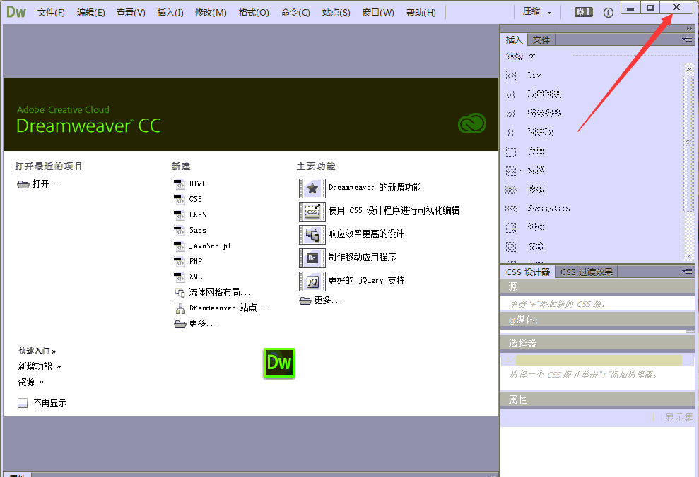
Task: Expand the 结构 category dropdown in Insert panel
Action: click(x=531, y=56)
